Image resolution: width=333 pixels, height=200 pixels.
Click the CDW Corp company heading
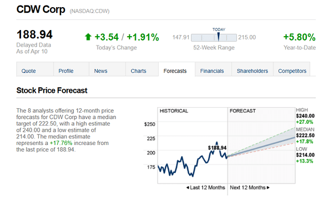tap(41, 9)
